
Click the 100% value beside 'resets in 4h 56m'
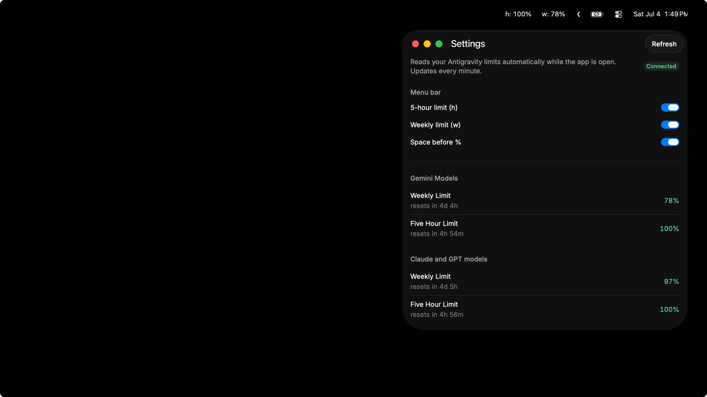[x=669, y=309]
